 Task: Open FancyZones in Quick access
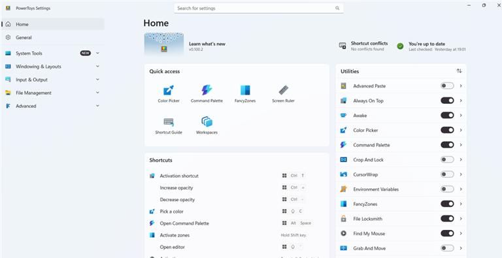[x=245, y=94]
